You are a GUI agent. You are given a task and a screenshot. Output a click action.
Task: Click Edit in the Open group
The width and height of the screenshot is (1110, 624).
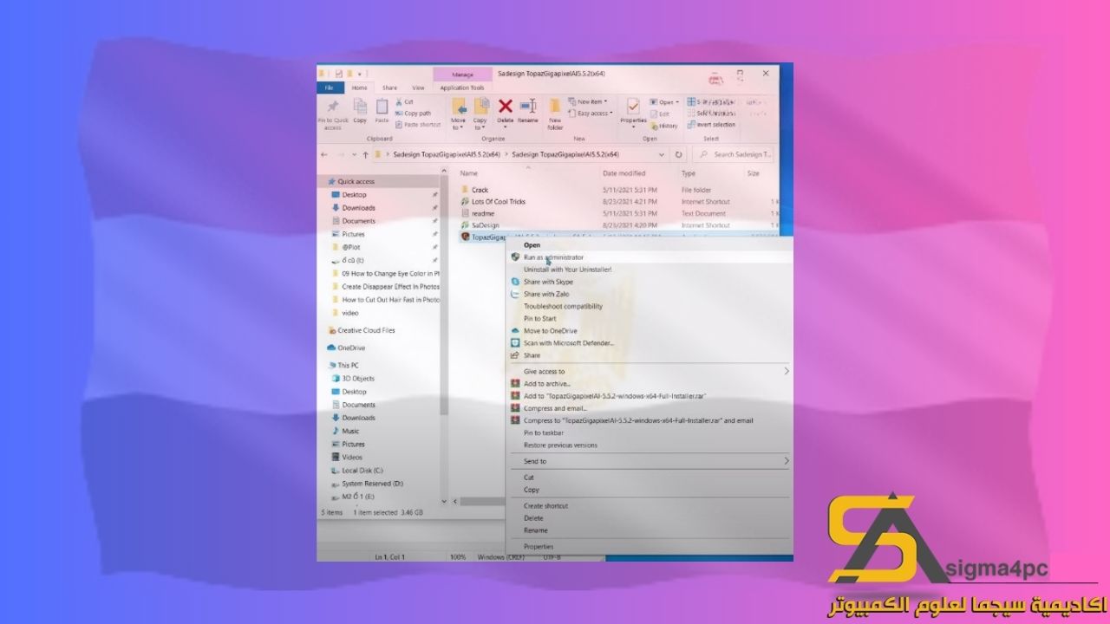(x=661, y=114)
